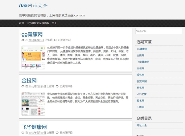Click the clock icon under the 金投网 title
Image resolution: width=185 pixels, height=136 pixels.
click(23, 86)
